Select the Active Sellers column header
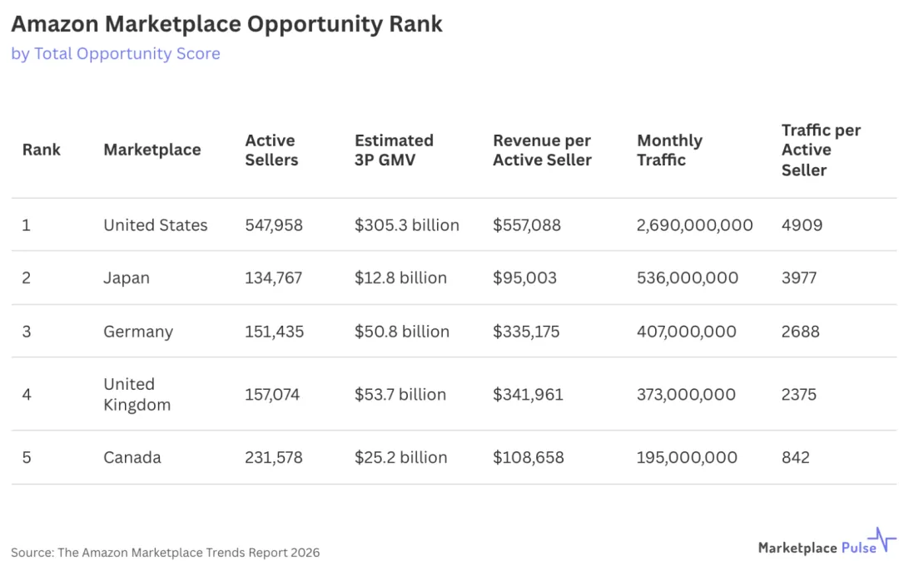Viewport: 899px width, 561px height. [x=271, y=150]
